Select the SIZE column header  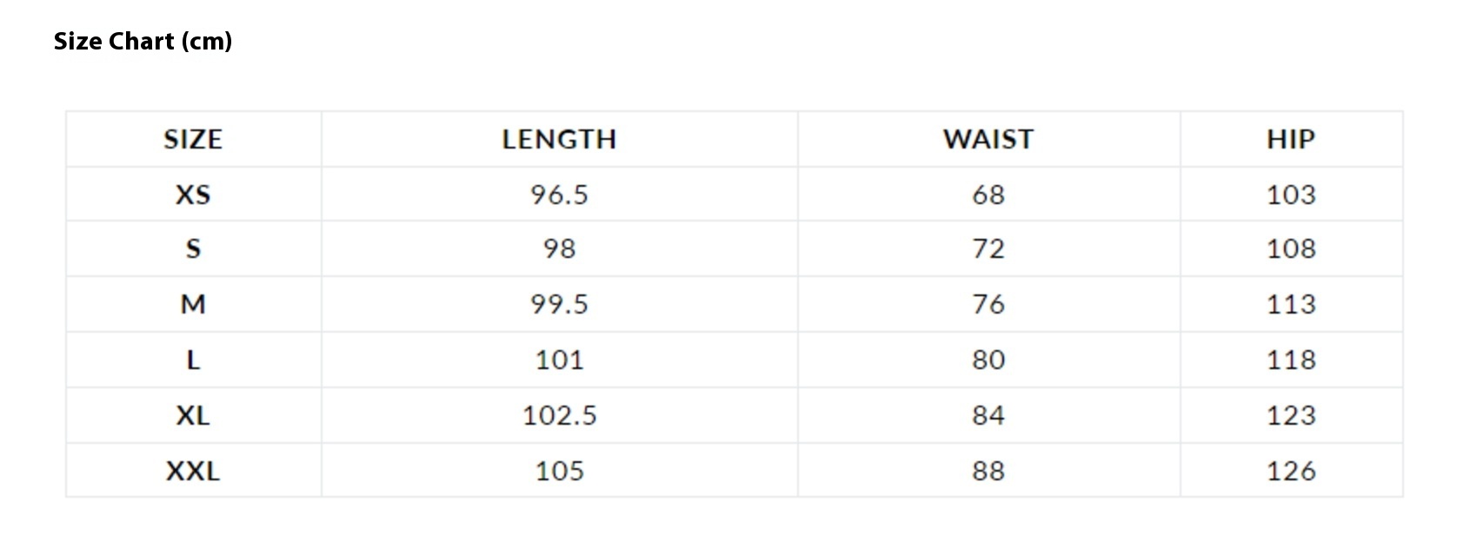(x=193, y=139)
